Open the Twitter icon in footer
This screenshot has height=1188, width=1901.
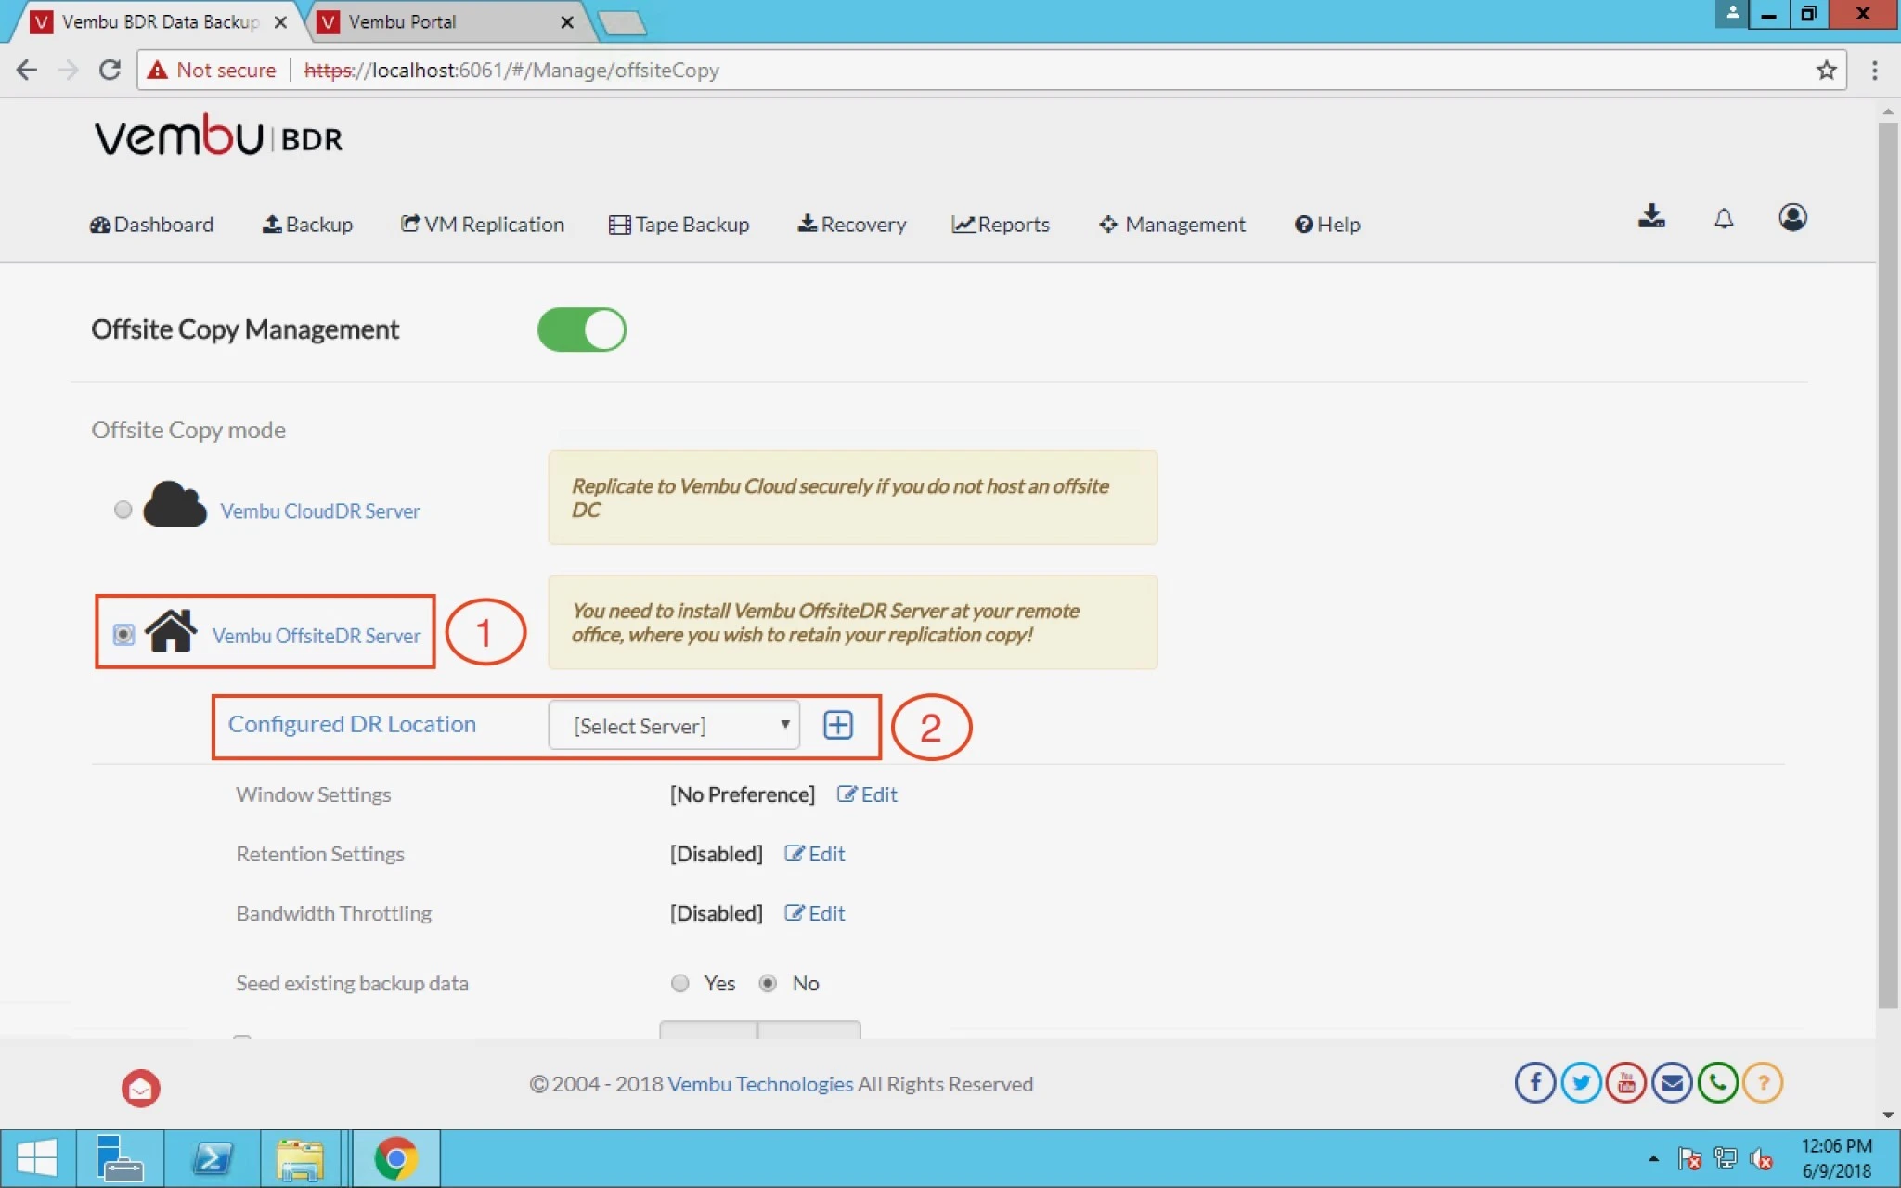[x=1581, y=1083]
